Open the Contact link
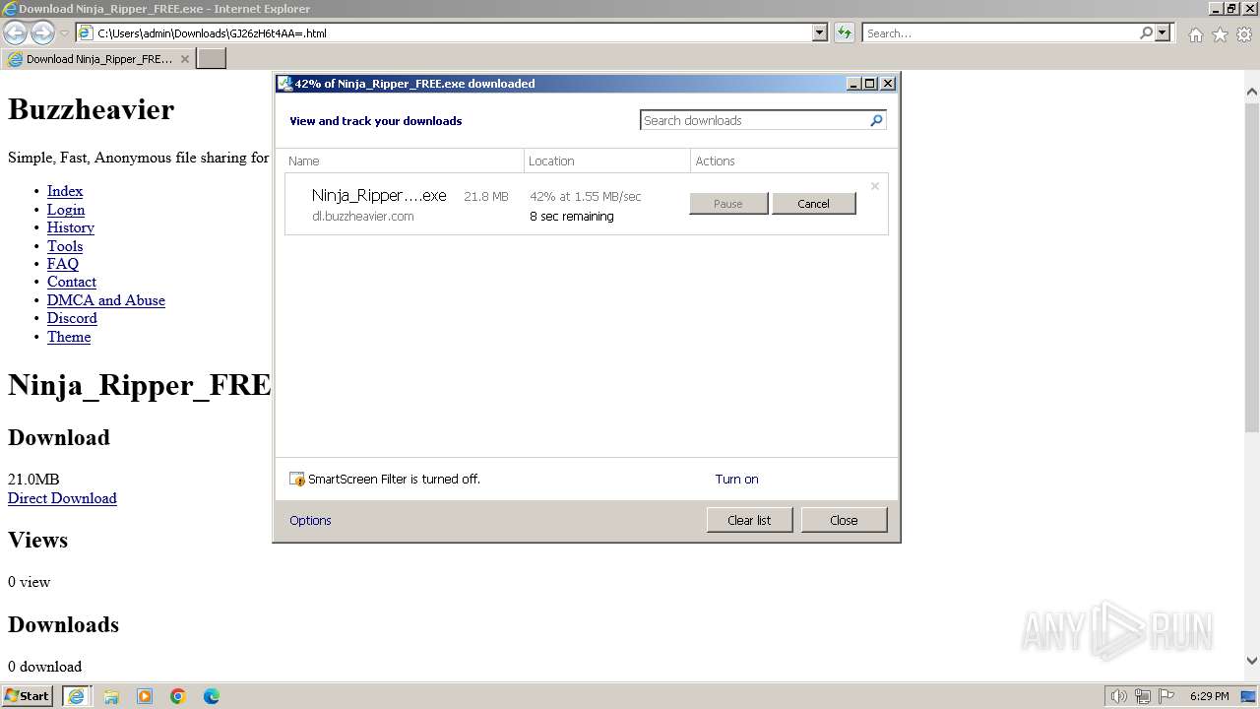The height and width of the screenshot is (709, 1260). coord(72,282)
